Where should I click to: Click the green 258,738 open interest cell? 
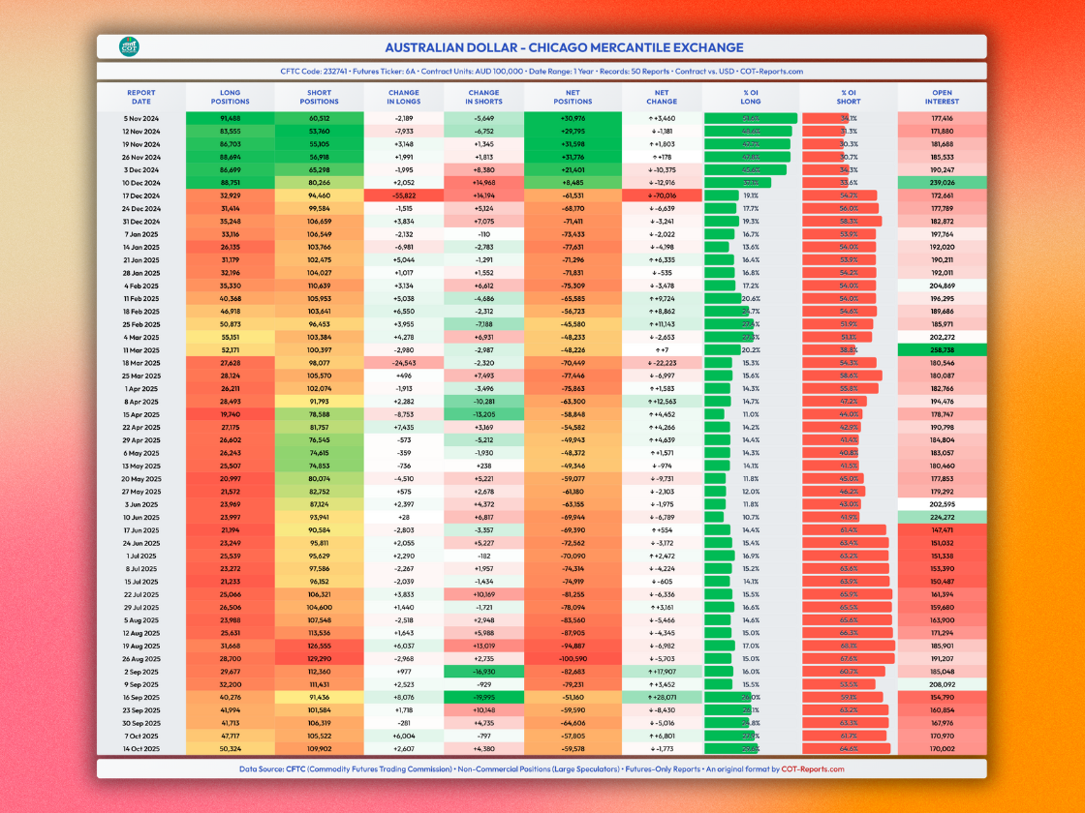(941, 349)
